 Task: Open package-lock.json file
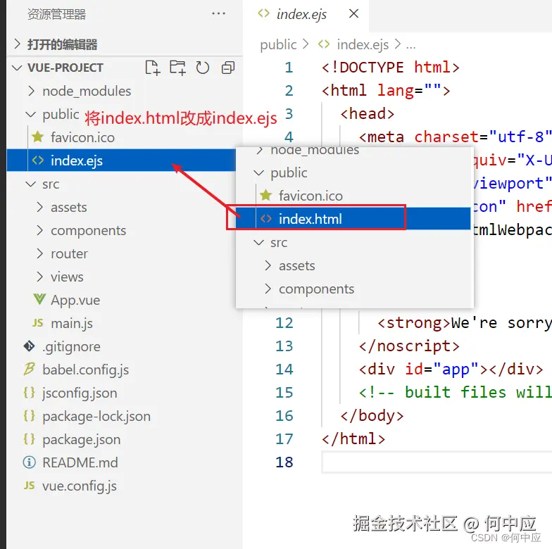[x=96, y=417]
